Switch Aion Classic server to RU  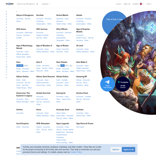pos(67,66)
